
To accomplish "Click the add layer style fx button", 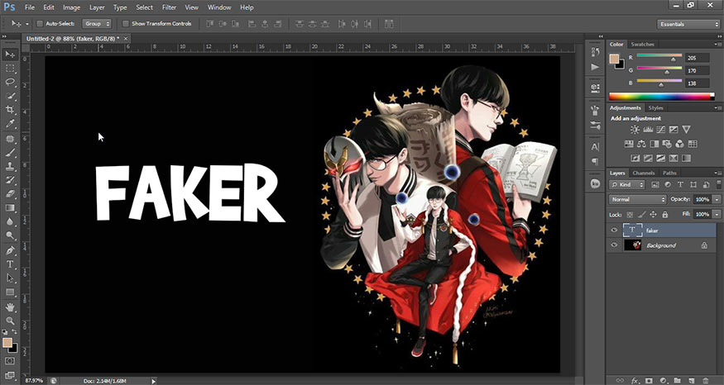I will tap(635, 380).
